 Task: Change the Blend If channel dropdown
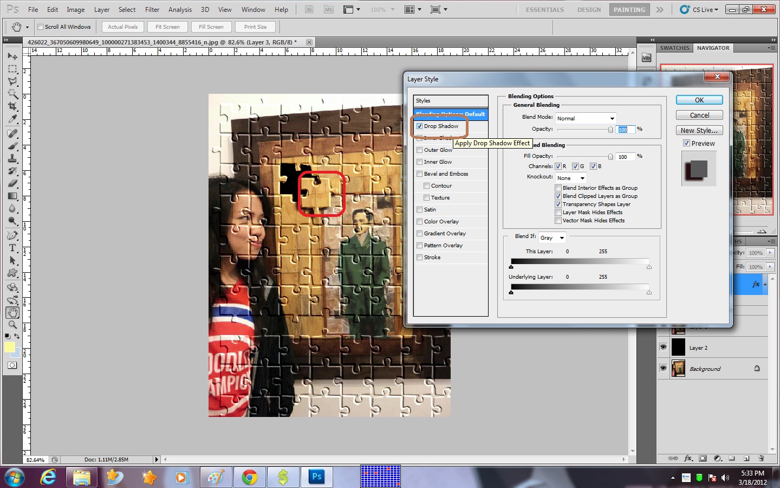pyautogui.click(x=551, y=237)
